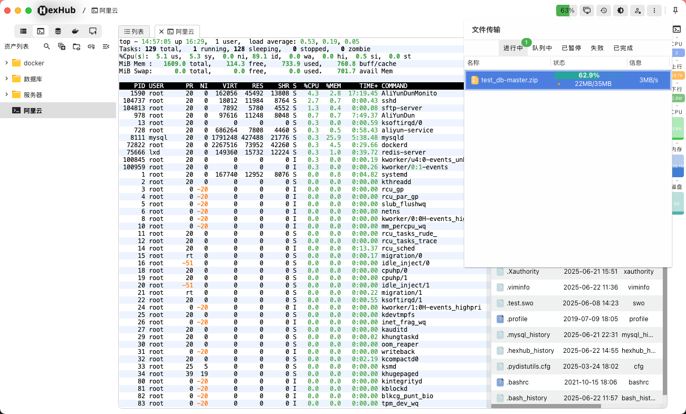Click the user account icon in top bar
This screenshot has height=414, width=686.
point(637,11)
